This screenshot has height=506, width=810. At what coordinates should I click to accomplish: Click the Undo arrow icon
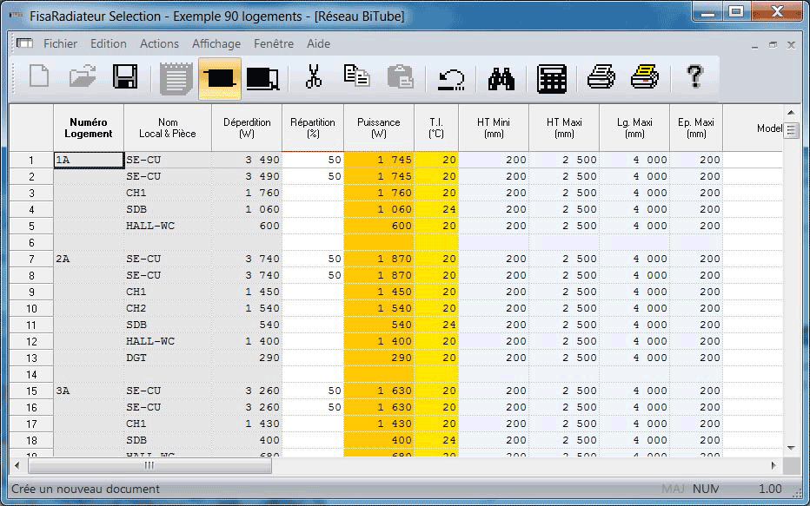(451, 79)
